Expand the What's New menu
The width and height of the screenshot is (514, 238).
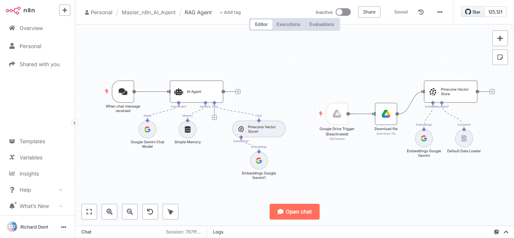36,206
